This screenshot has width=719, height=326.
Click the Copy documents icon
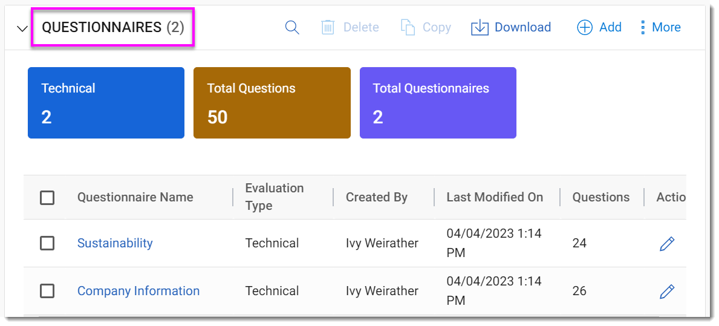[408, 27]
